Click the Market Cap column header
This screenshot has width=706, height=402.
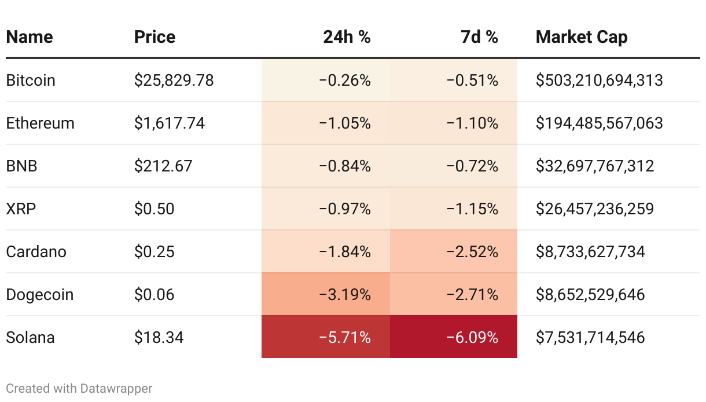tap(582, 37)
